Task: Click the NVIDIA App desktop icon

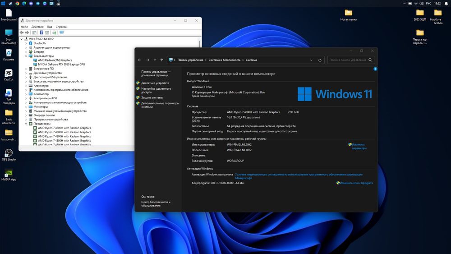Action: tap(9, 174)
